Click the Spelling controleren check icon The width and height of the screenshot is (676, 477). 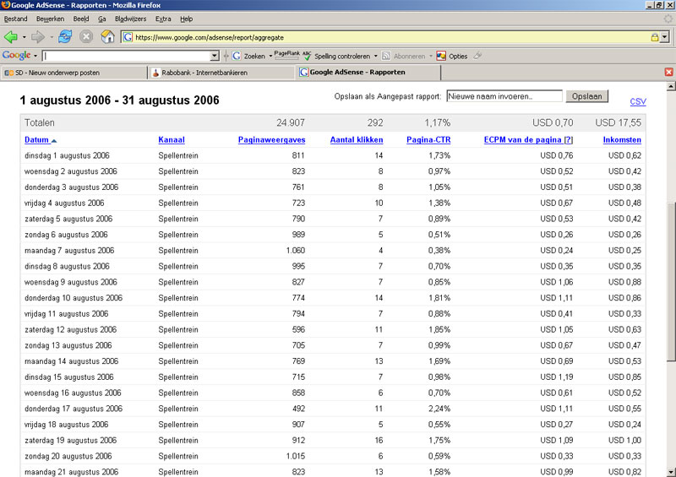307,56
